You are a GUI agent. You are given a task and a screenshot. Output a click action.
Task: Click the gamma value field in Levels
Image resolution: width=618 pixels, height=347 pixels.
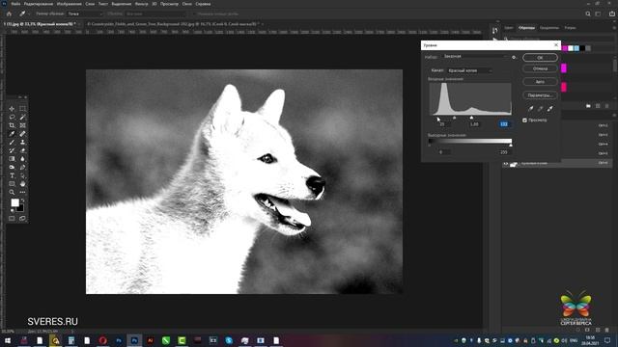[474, 124]
